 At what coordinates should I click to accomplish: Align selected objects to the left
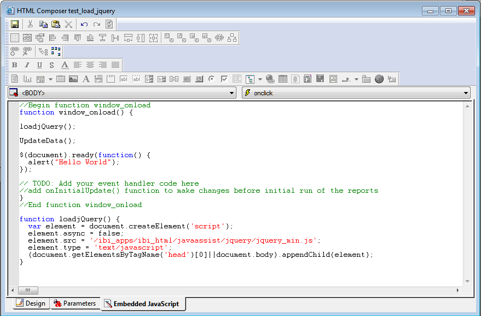53,38
